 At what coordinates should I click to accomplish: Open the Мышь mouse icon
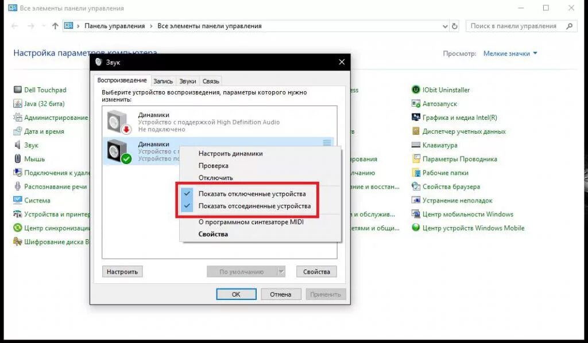coord(18,159)
